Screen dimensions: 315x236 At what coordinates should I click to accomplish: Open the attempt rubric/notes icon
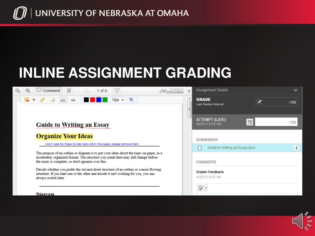(x=250, y=122)
